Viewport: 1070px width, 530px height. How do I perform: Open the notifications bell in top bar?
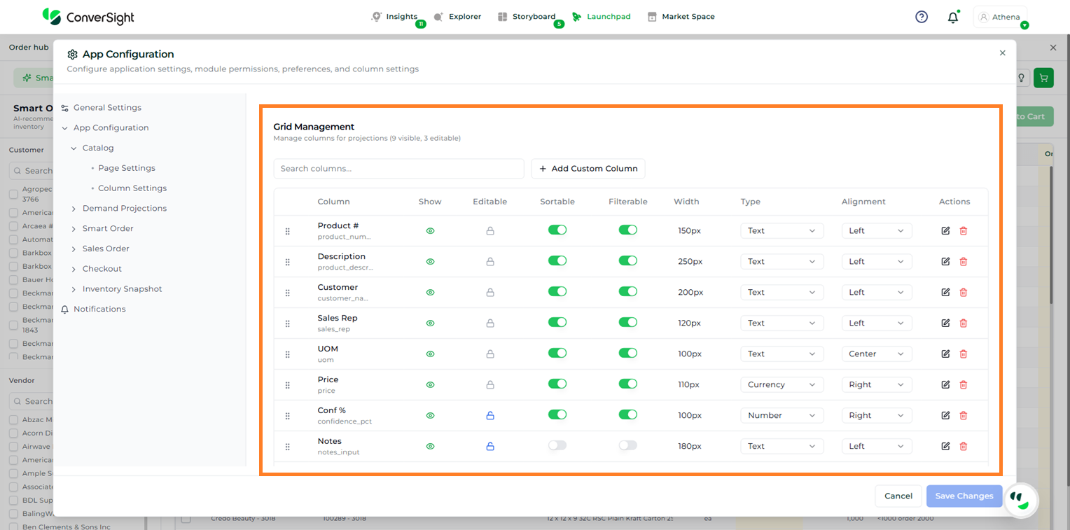(952, 18)
